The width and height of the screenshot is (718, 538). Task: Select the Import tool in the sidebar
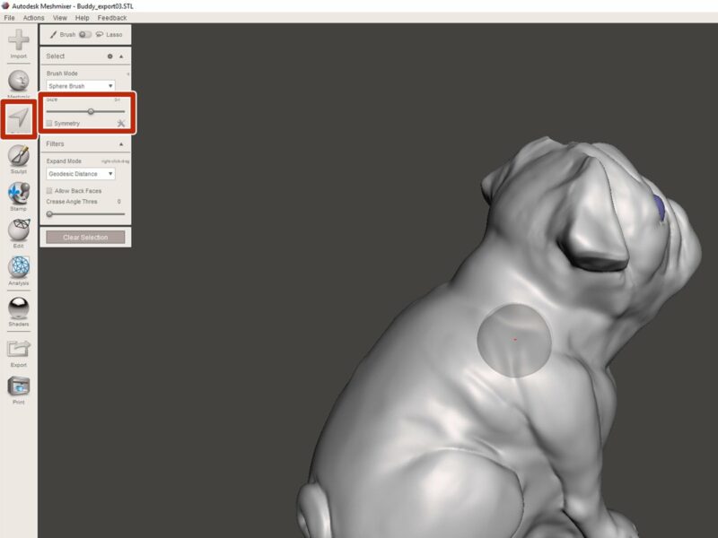tap(18, 40)
